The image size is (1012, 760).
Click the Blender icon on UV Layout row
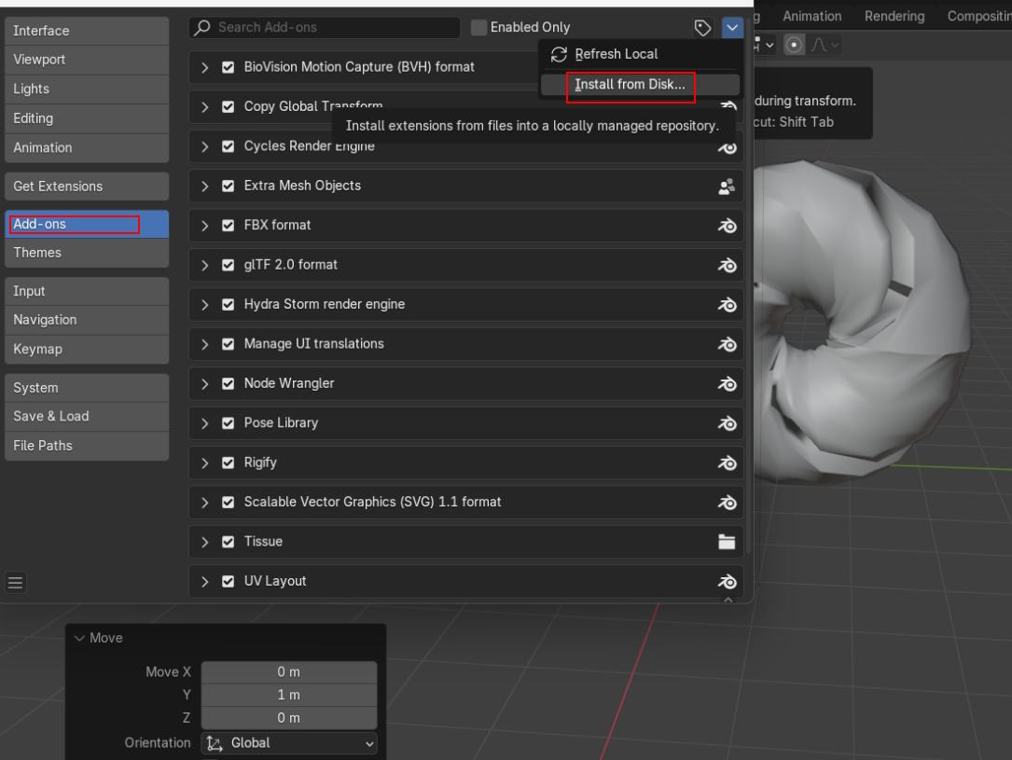tap(727, 582)
